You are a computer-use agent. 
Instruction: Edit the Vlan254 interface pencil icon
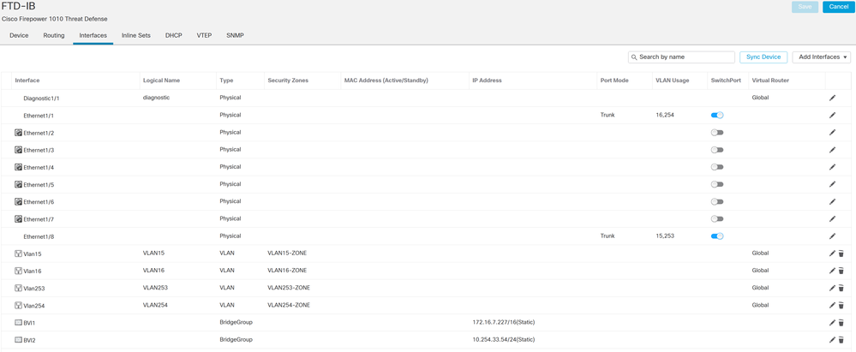coord(832,305)
